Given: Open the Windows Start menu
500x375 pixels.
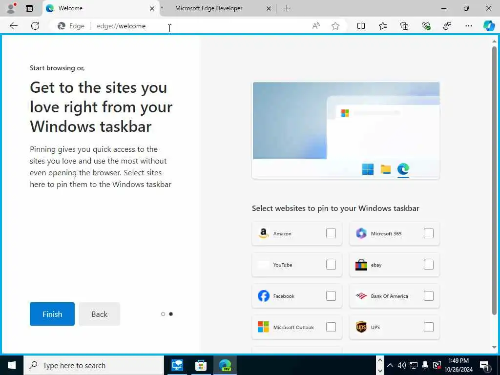Looking at the screenshot, I should (12, 365).
